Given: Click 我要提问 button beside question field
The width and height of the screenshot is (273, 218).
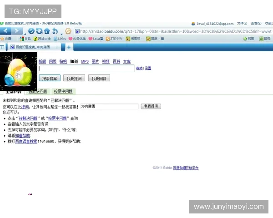Looking at the screenshot, I should 151,106.
